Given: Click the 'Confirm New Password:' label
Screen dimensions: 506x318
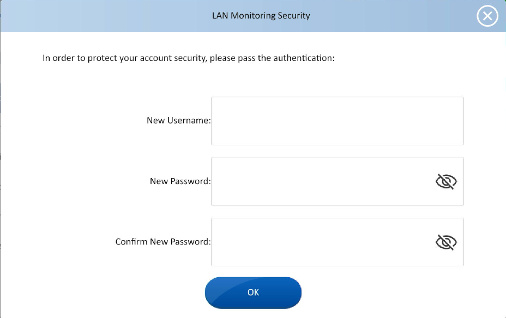Looking at the screenshot, I should 162,242.
